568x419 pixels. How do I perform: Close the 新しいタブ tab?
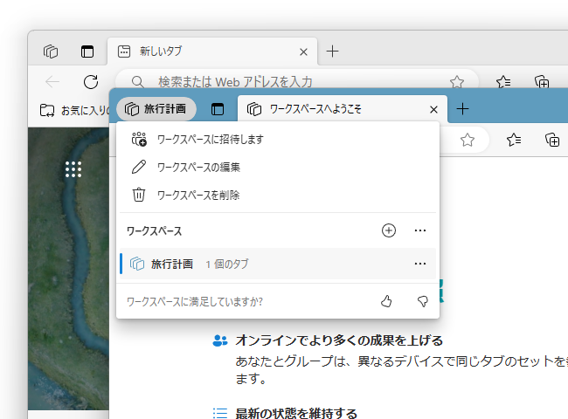click(x=303, y=52)
